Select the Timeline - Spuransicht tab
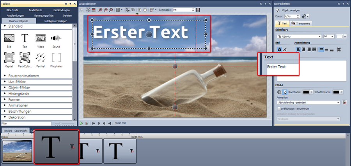This screenshot has width=351, height=166. pyautogui.click(x=15, y=131)
